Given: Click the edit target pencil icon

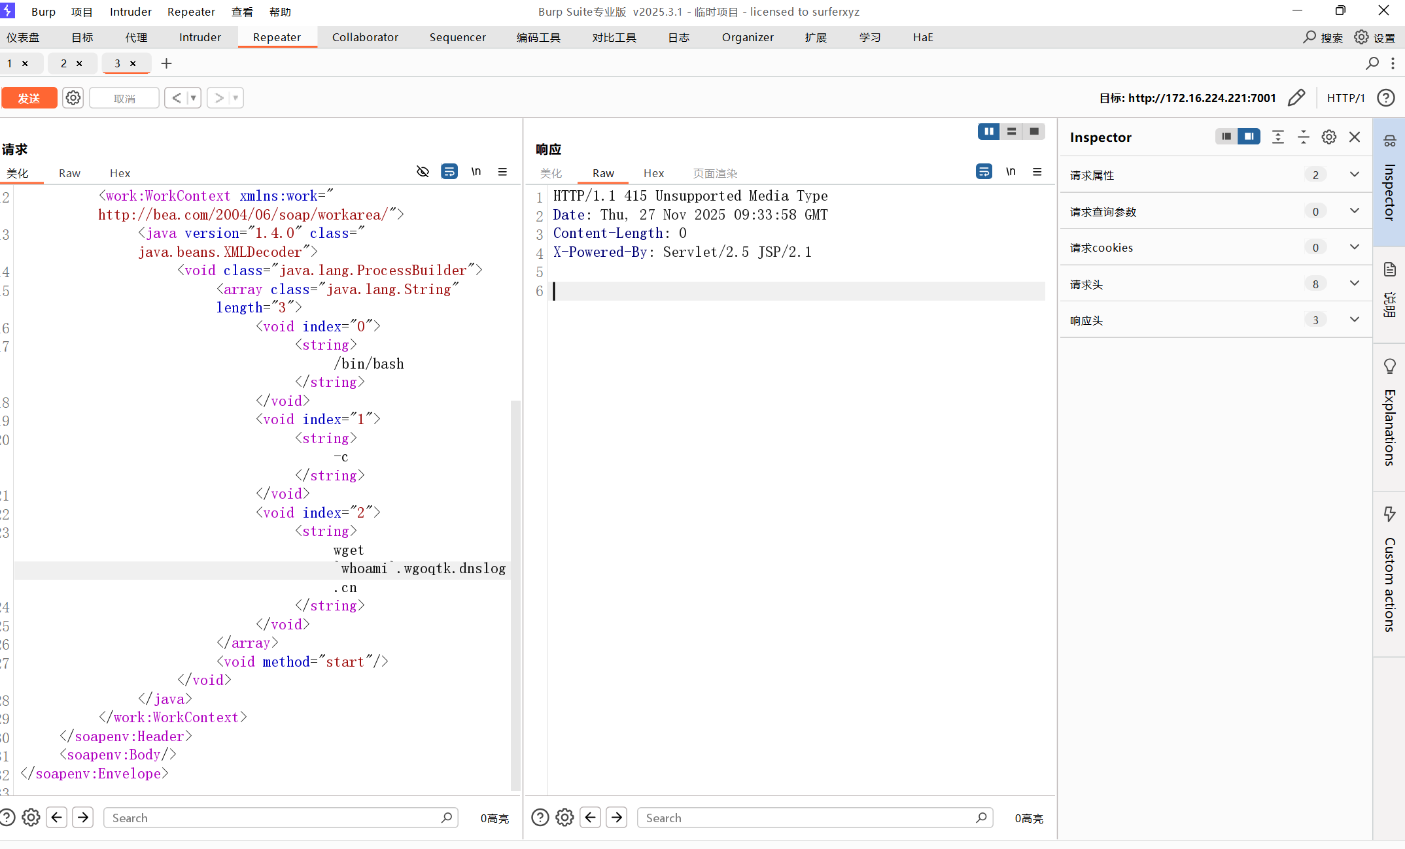Looking at the screenshot, I should click(1296, 98).
